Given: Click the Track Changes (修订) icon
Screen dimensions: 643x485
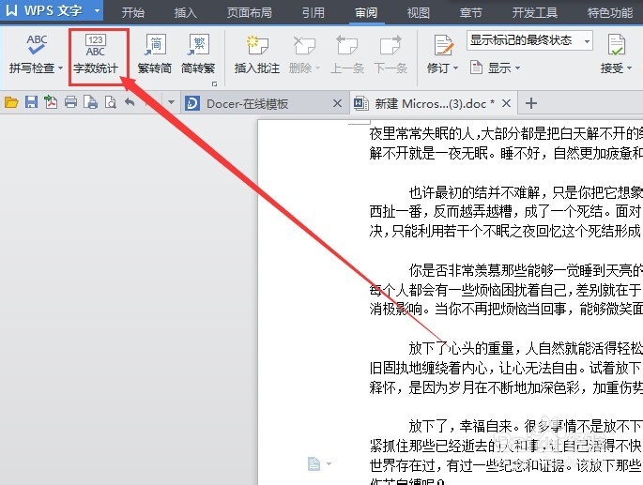Looking at the screenshot, I should 444,45.
